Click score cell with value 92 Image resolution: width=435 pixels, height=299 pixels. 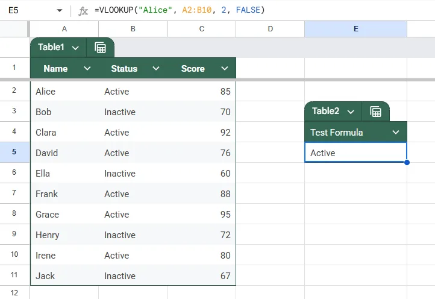click(202, 133)
